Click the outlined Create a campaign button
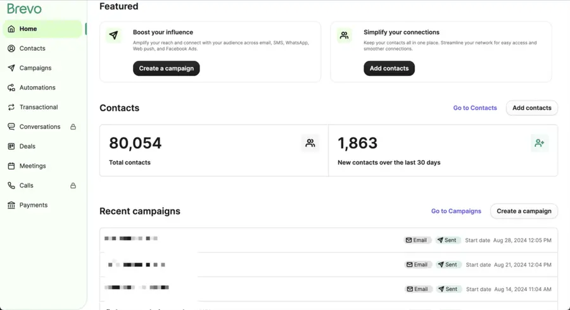Image resolution: width=570 pixels, height=310 pixels. 524,211
